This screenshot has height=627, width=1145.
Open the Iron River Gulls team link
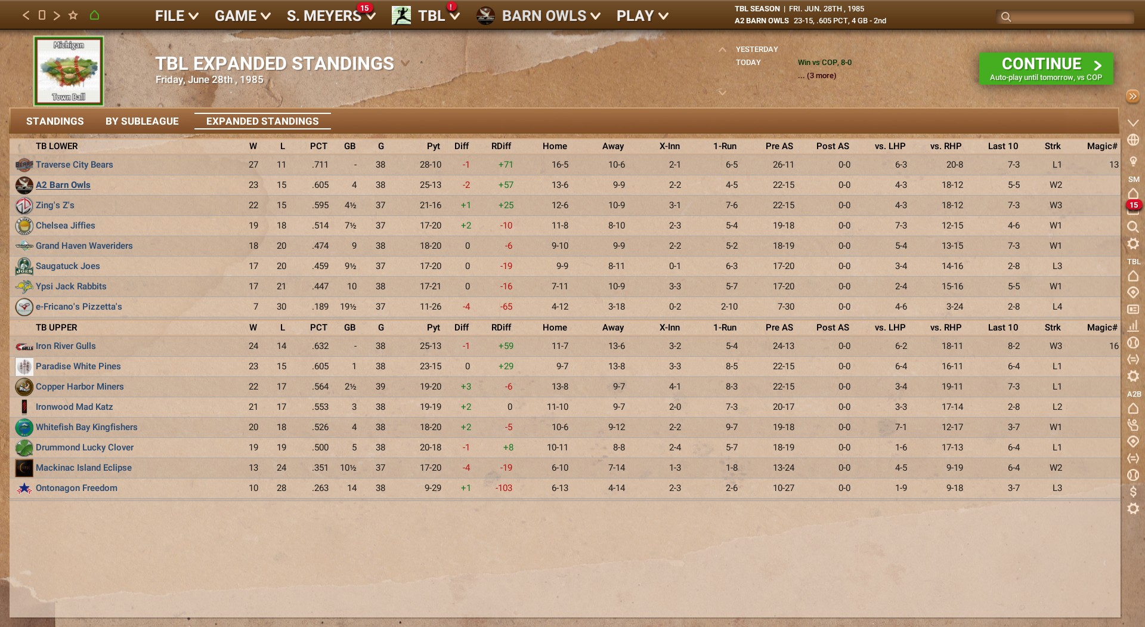point(66,346)
